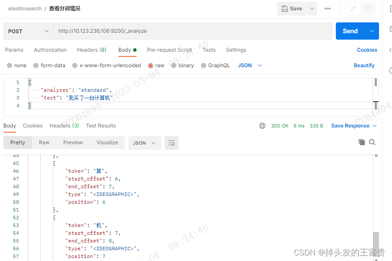Open response search magnifier icon
Screen dimensions: 392x261
click(372, 142)
